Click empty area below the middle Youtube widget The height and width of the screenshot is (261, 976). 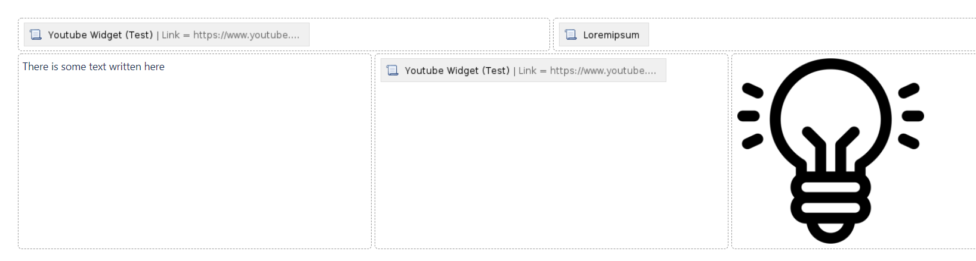click(x=551, y=166)
